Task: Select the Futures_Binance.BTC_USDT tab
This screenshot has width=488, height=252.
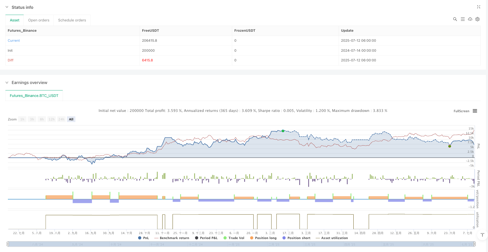Action: (34, 96)
